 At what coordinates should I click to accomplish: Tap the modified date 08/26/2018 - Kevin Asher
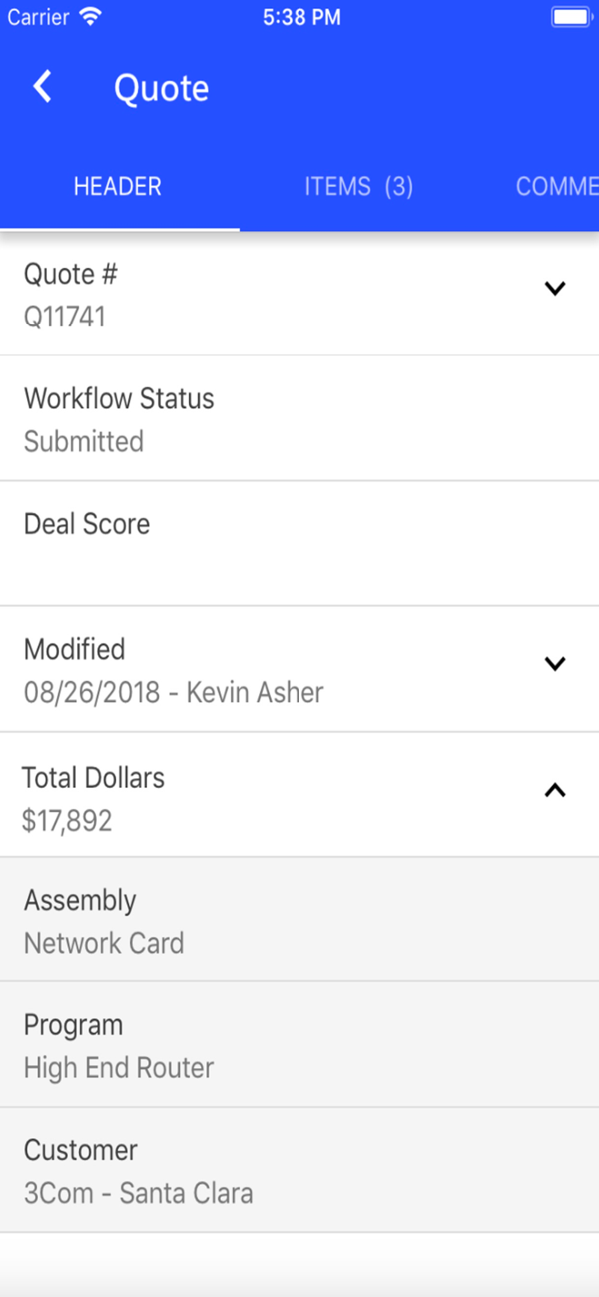point(174,693)
